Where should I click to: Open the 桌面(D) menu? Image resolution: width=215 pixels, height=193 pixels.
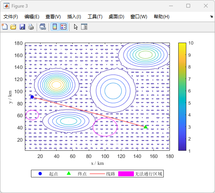pyautogui.click(x=116, y=17)
